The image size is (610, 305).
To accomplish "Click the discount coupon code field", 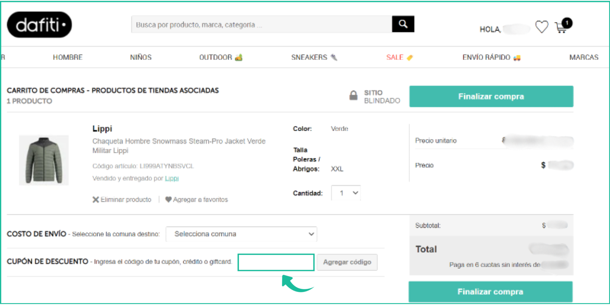I will (x=276, y=262).
